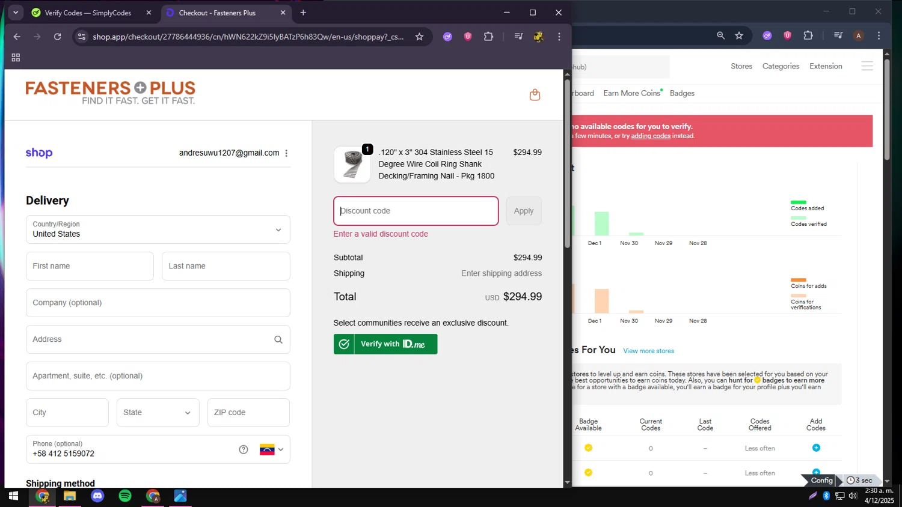Focus the Discount code field
The image size is (902, 507).
[x=416, y=211]
